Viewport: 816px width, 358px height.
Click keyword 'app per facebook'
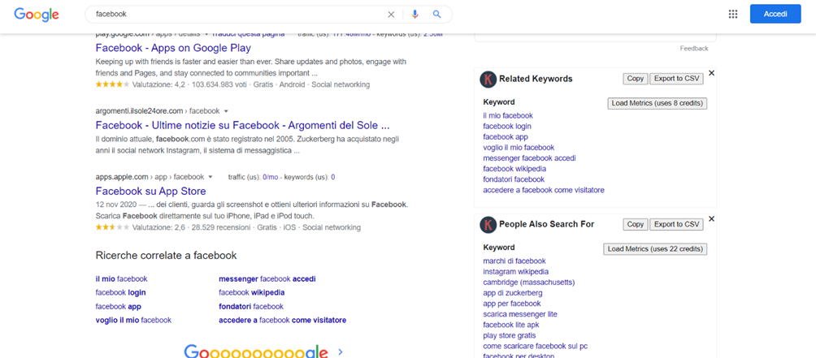coord(511,304)
